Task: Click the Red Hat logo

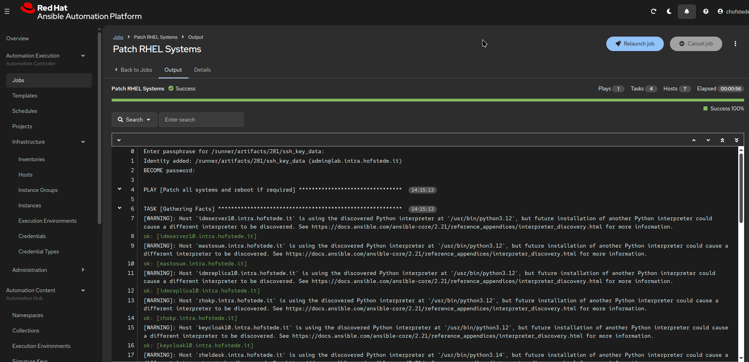Action: point(81,11)
